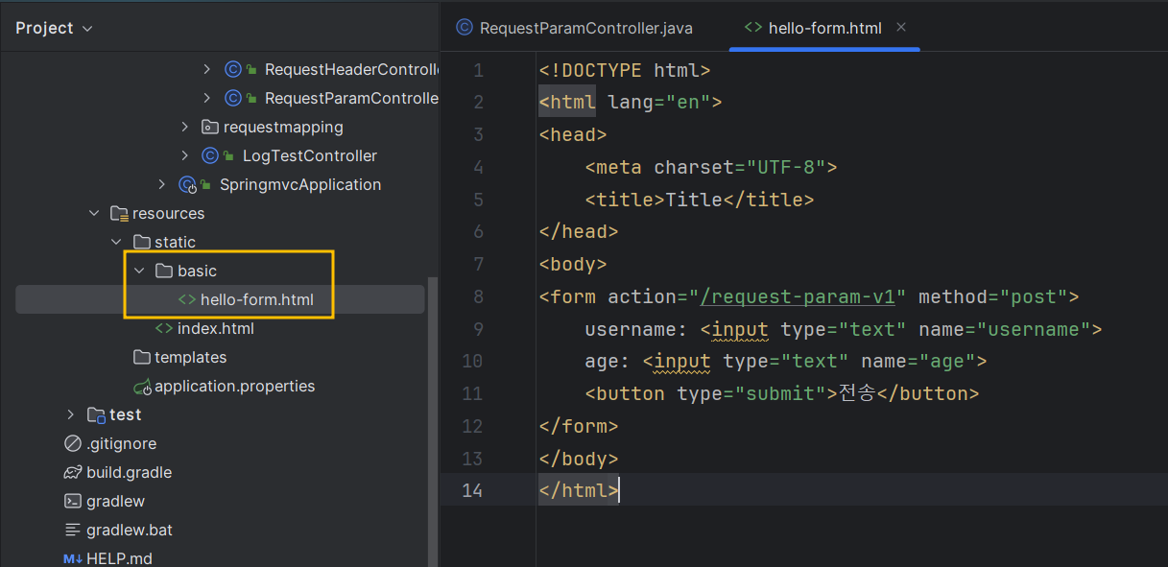Viewport: 1168px width, 567px height.
Task: Click the requestmapping package icon
Action: pyautogui.click(x=209, y=127)
